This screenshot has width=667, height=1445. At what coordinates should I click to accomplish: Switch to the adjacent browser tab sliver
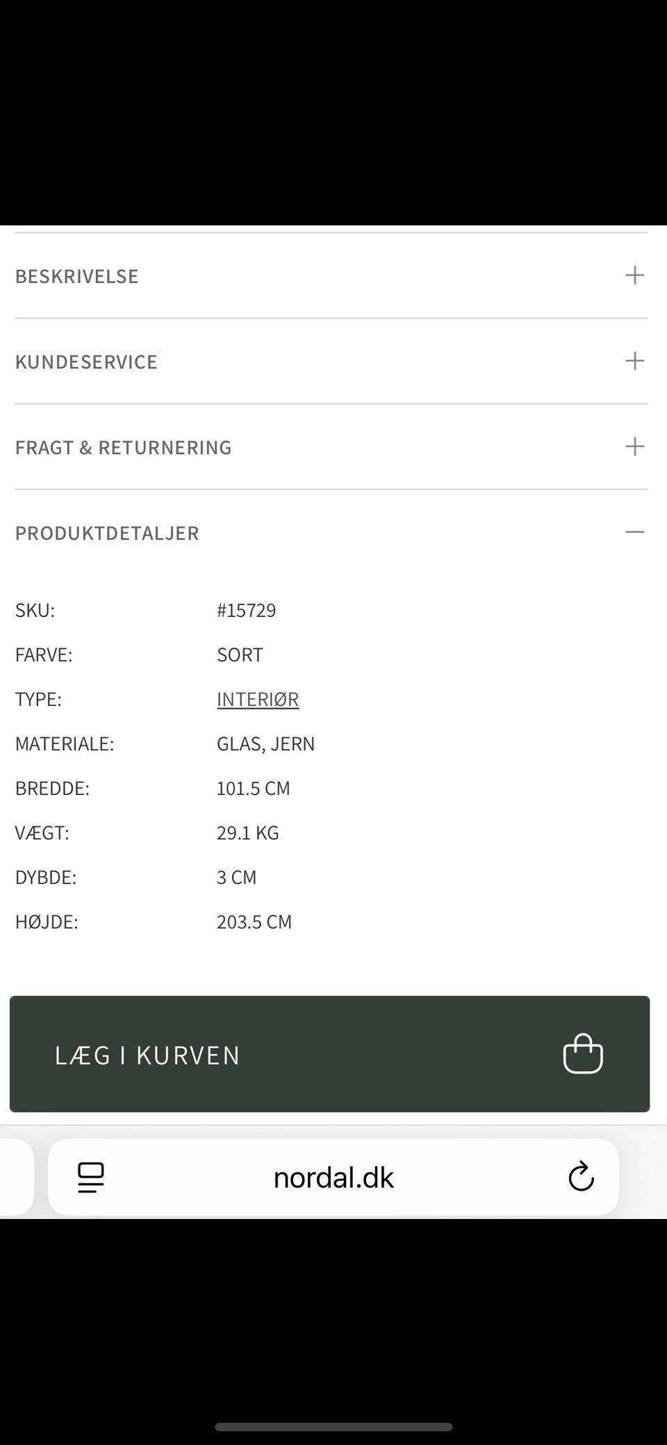click(15, 1177)
